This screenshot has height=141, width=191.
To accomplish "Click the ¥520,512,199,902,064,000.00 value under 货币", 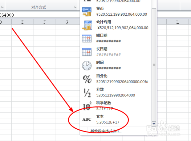I will click(x=122, y=14).
